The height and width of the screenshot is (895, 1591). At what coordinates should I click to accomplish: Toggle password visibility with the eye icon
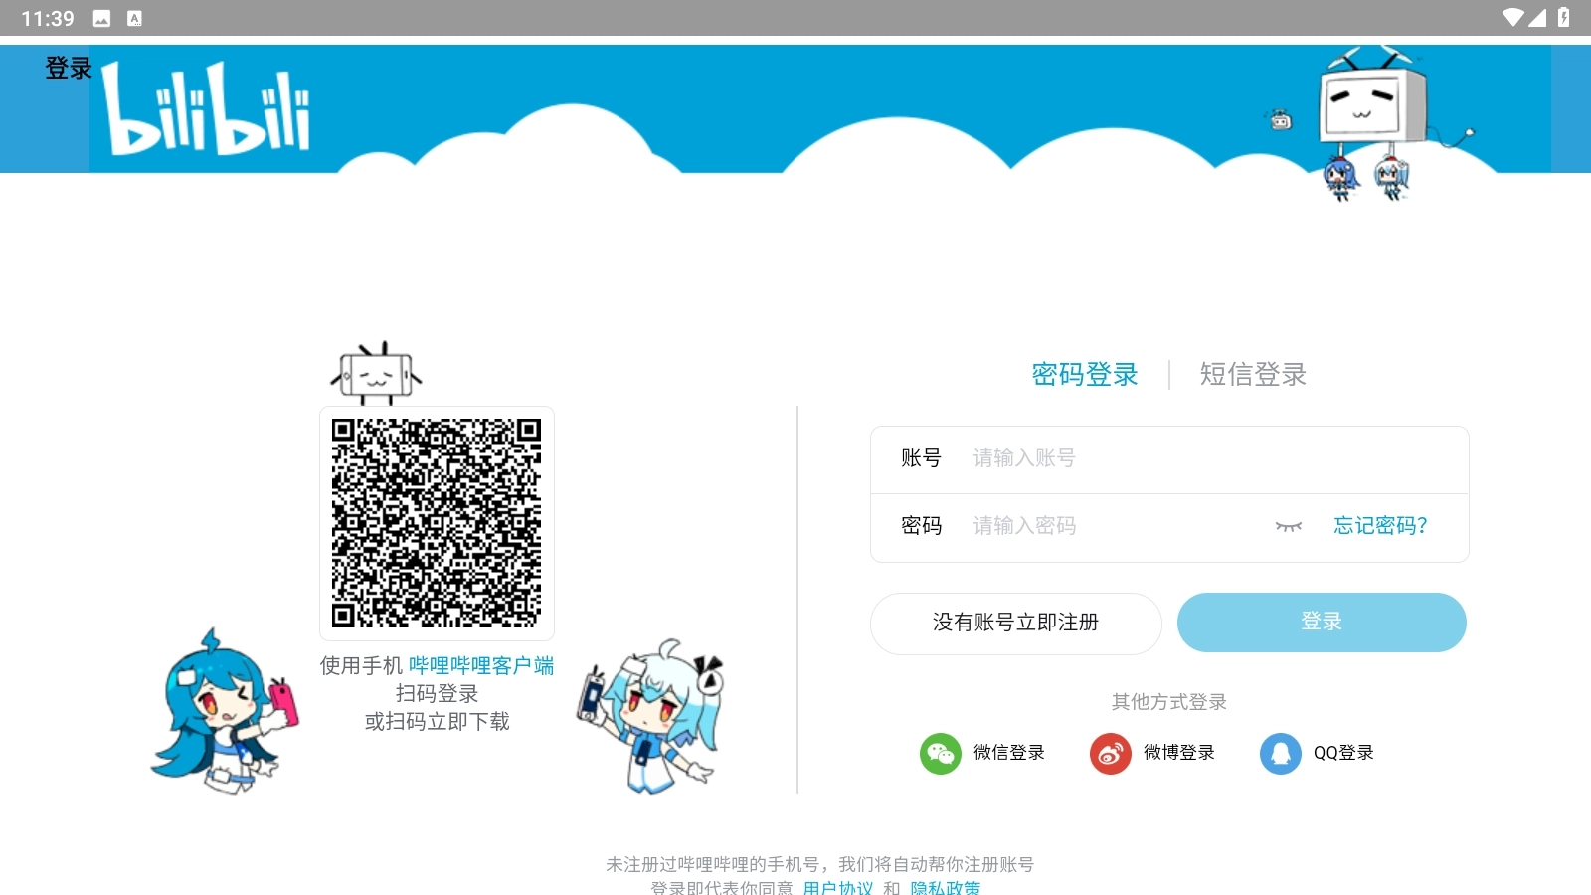point(1288,528)
